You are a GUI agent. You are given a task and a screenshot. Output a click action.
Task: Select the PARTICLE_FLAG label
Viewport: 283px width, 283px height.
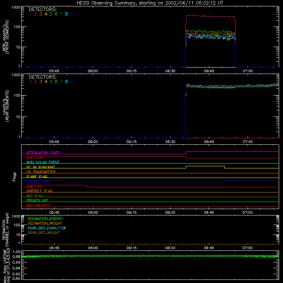[40, 191]
